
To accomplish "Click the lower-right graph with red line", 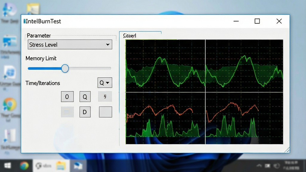I will point(244,118).
